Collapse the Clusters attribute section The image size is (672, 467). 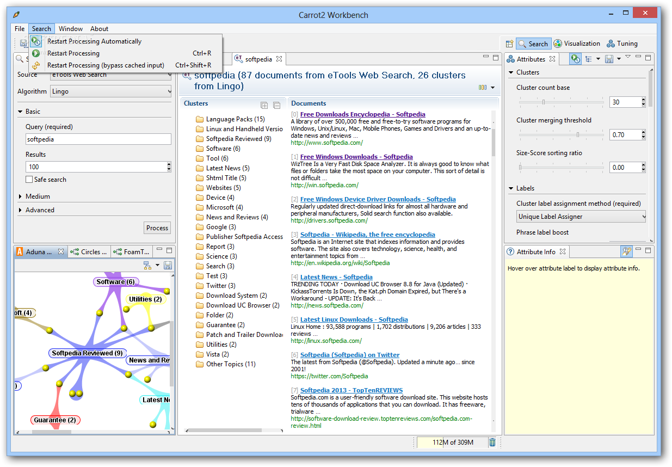(511, 72)
